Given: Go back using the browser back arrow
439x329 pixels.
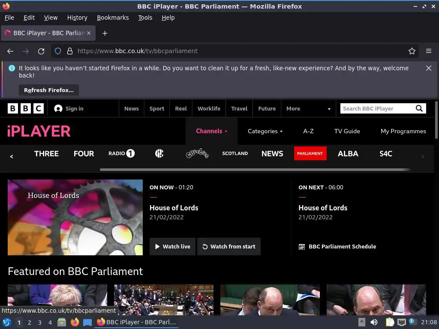Looking at the screenshot, I should [10, 51].
